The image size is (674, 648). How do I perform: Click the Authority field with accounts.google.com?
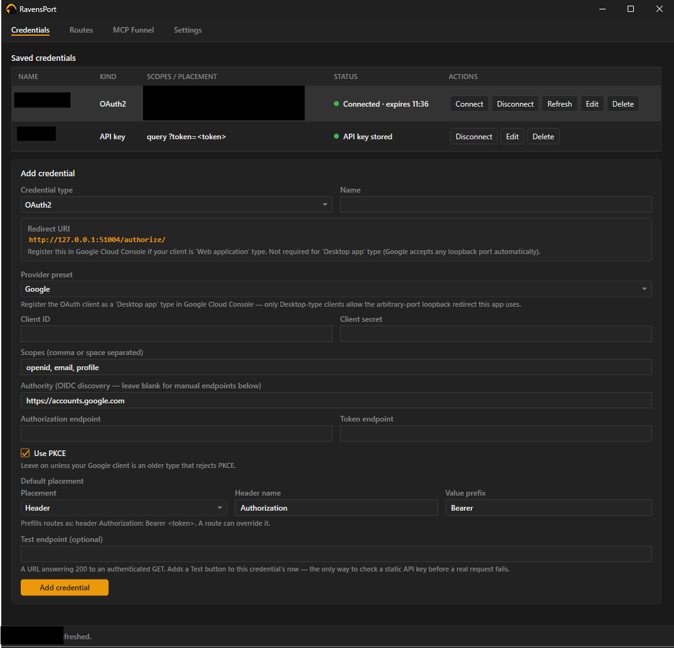click(x=336, y=400)
